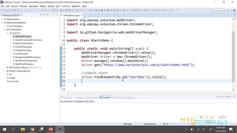The image size is (237, 133).
Task: Click the Open Type toolbar icon
Action: [124, 10]
